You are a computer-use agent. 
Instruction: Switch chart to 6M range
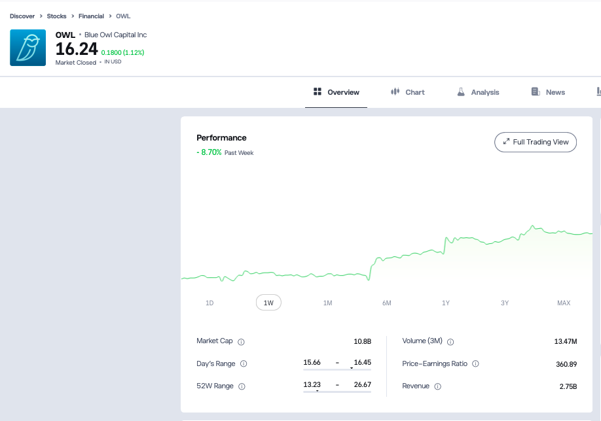pyautogui.click(x=386, y=303)
